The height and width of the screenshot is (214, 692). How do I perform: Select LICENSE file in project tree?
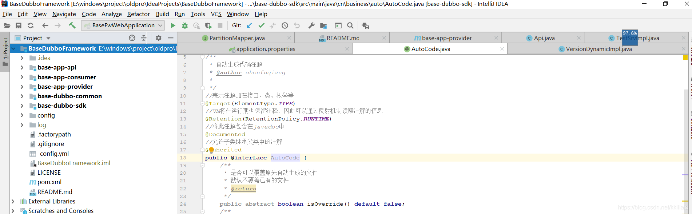[49, 173]
